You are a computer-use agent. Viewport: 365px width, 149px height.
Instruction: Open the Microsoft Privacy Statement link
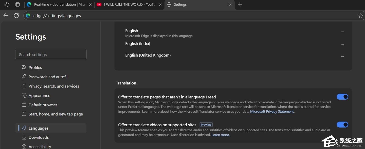pos(272,111)
